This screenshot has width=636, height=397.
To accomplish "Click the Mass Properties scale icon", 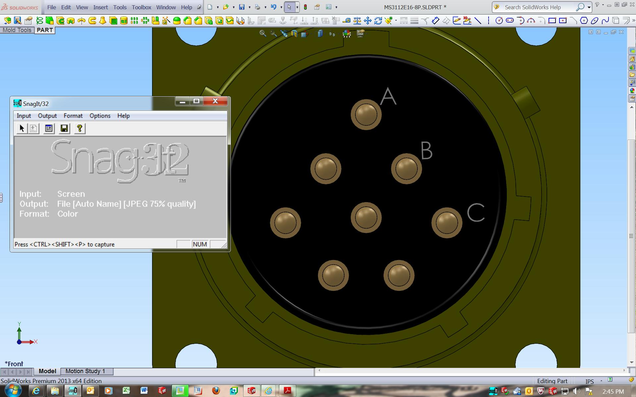I will [x=357, y=21].
